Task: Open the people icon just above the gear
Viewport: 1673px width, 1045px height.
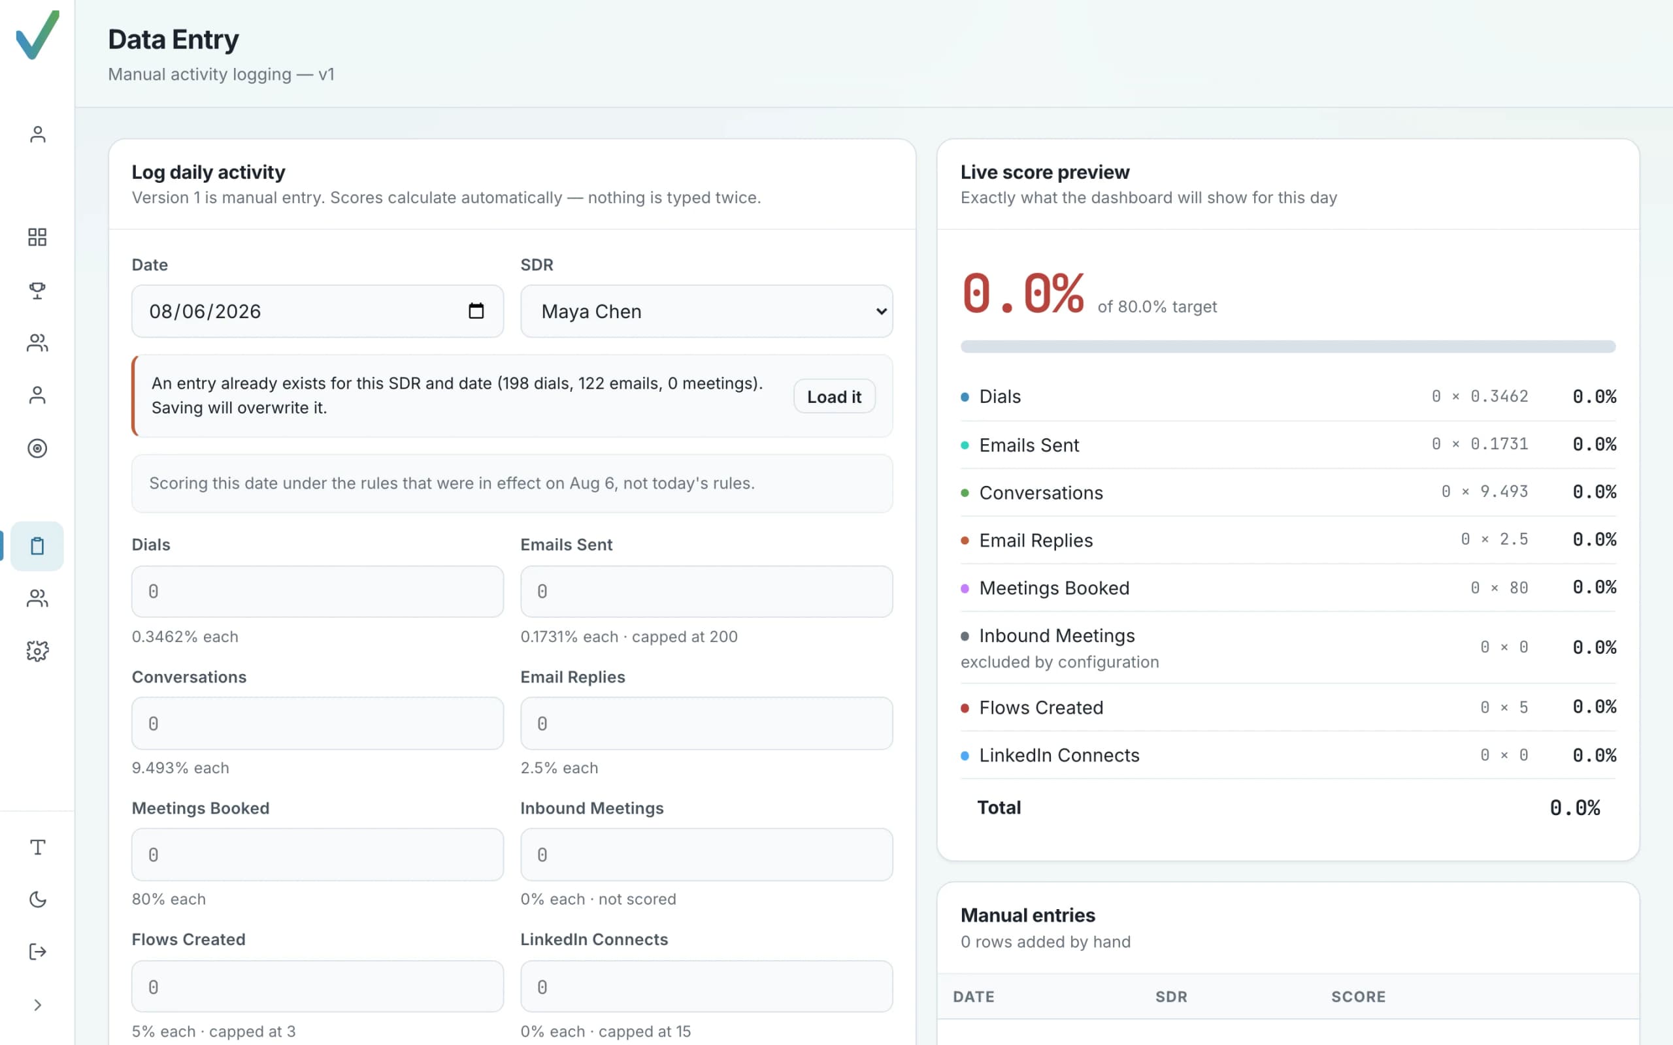Action: (x=37, y=598)
